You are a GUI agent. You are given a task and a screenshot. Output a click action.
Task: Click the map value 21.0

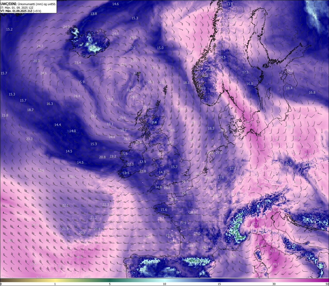[219, 153]
